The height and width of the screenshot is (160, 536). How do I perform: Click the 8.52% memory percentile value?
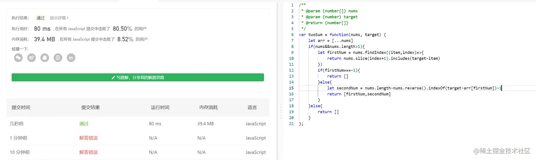[125, 39]
